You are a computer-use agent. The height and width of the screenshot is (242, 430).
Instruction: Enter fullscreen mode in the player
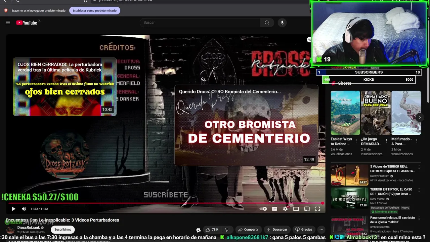coord(317,209)
